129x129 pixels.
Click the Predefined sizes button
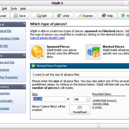click(80, 110)
